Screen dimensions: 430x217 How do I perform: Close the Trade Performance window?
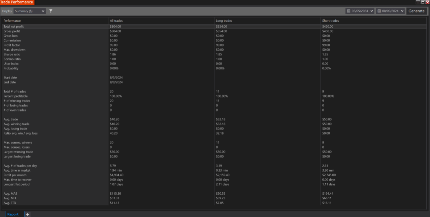[x=427, y=2]
